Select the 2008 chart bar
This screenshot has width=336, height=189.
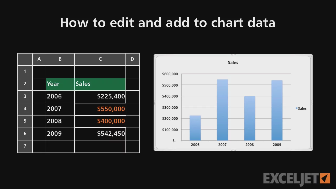pyautogui.click(x=250, y=118)
